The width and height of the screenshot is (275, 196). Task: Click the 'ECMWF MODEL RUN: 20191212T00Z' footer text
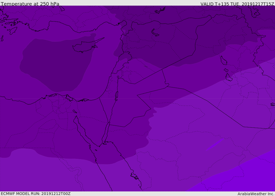(36, 194)
